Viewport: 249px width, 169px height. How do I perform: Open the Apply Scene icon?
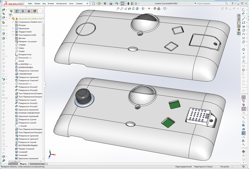[x=159, y=9]
